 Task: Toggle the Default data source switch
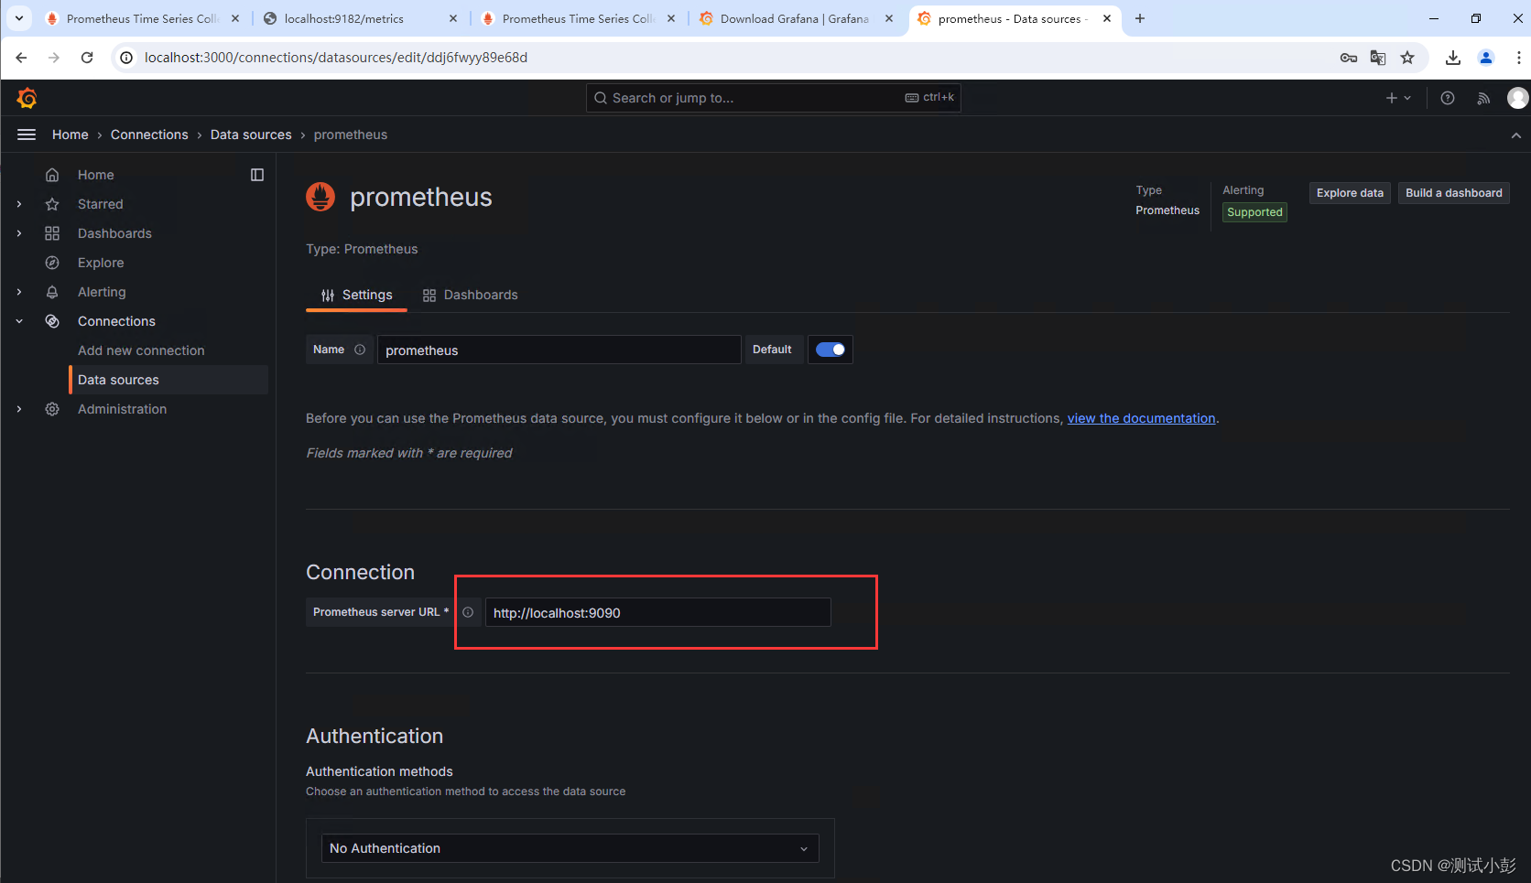830,349
